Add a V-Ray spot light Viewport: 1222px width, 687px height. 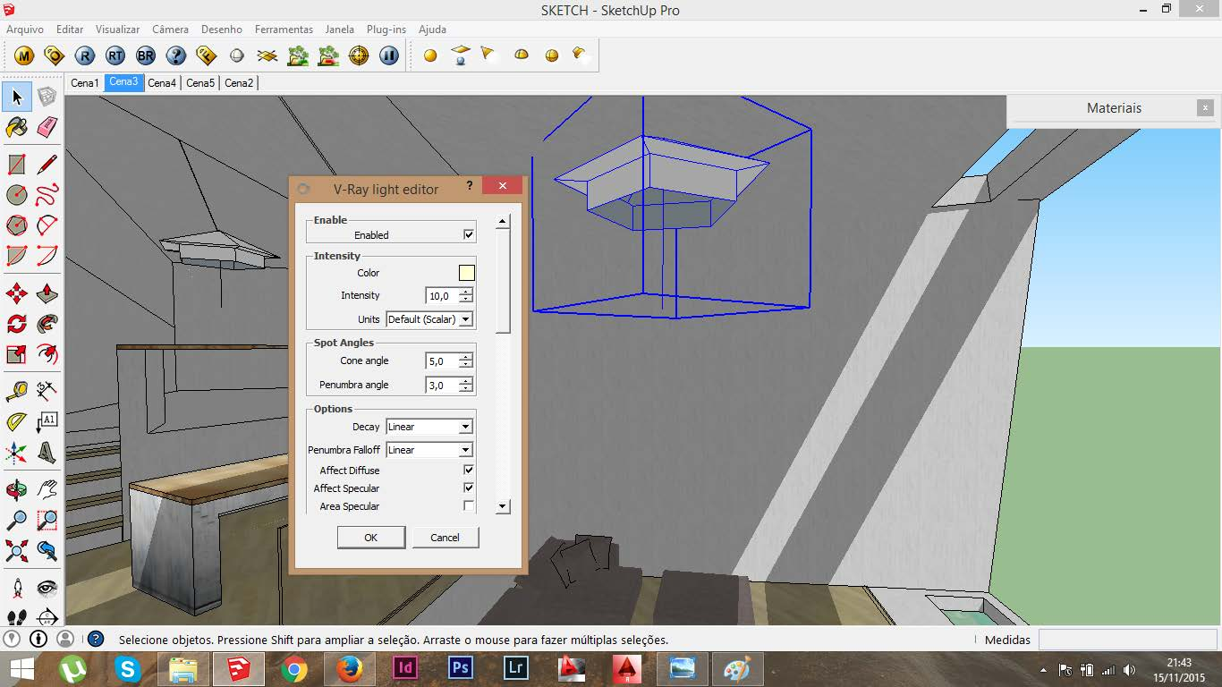pos(488,55)
